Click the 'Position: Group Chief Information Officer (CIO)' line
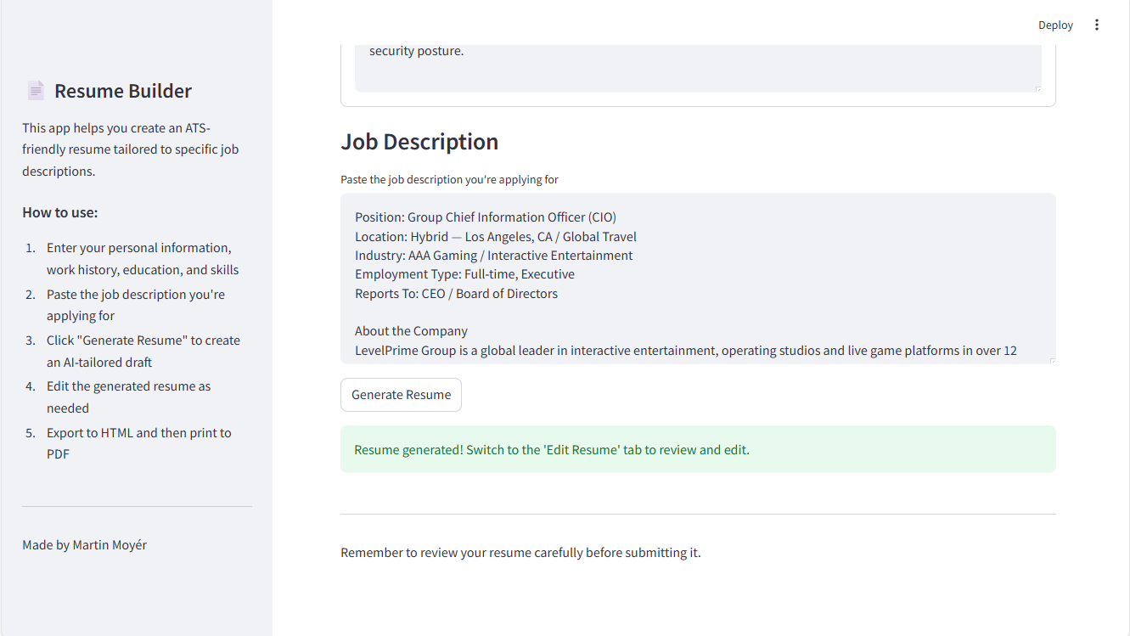This screenshot has height=636, width=1130. (x=486, y=217)
